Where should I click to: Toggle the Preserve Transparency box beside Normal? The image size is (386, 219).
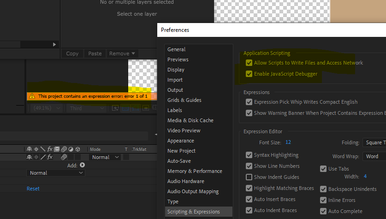[126, 157]
